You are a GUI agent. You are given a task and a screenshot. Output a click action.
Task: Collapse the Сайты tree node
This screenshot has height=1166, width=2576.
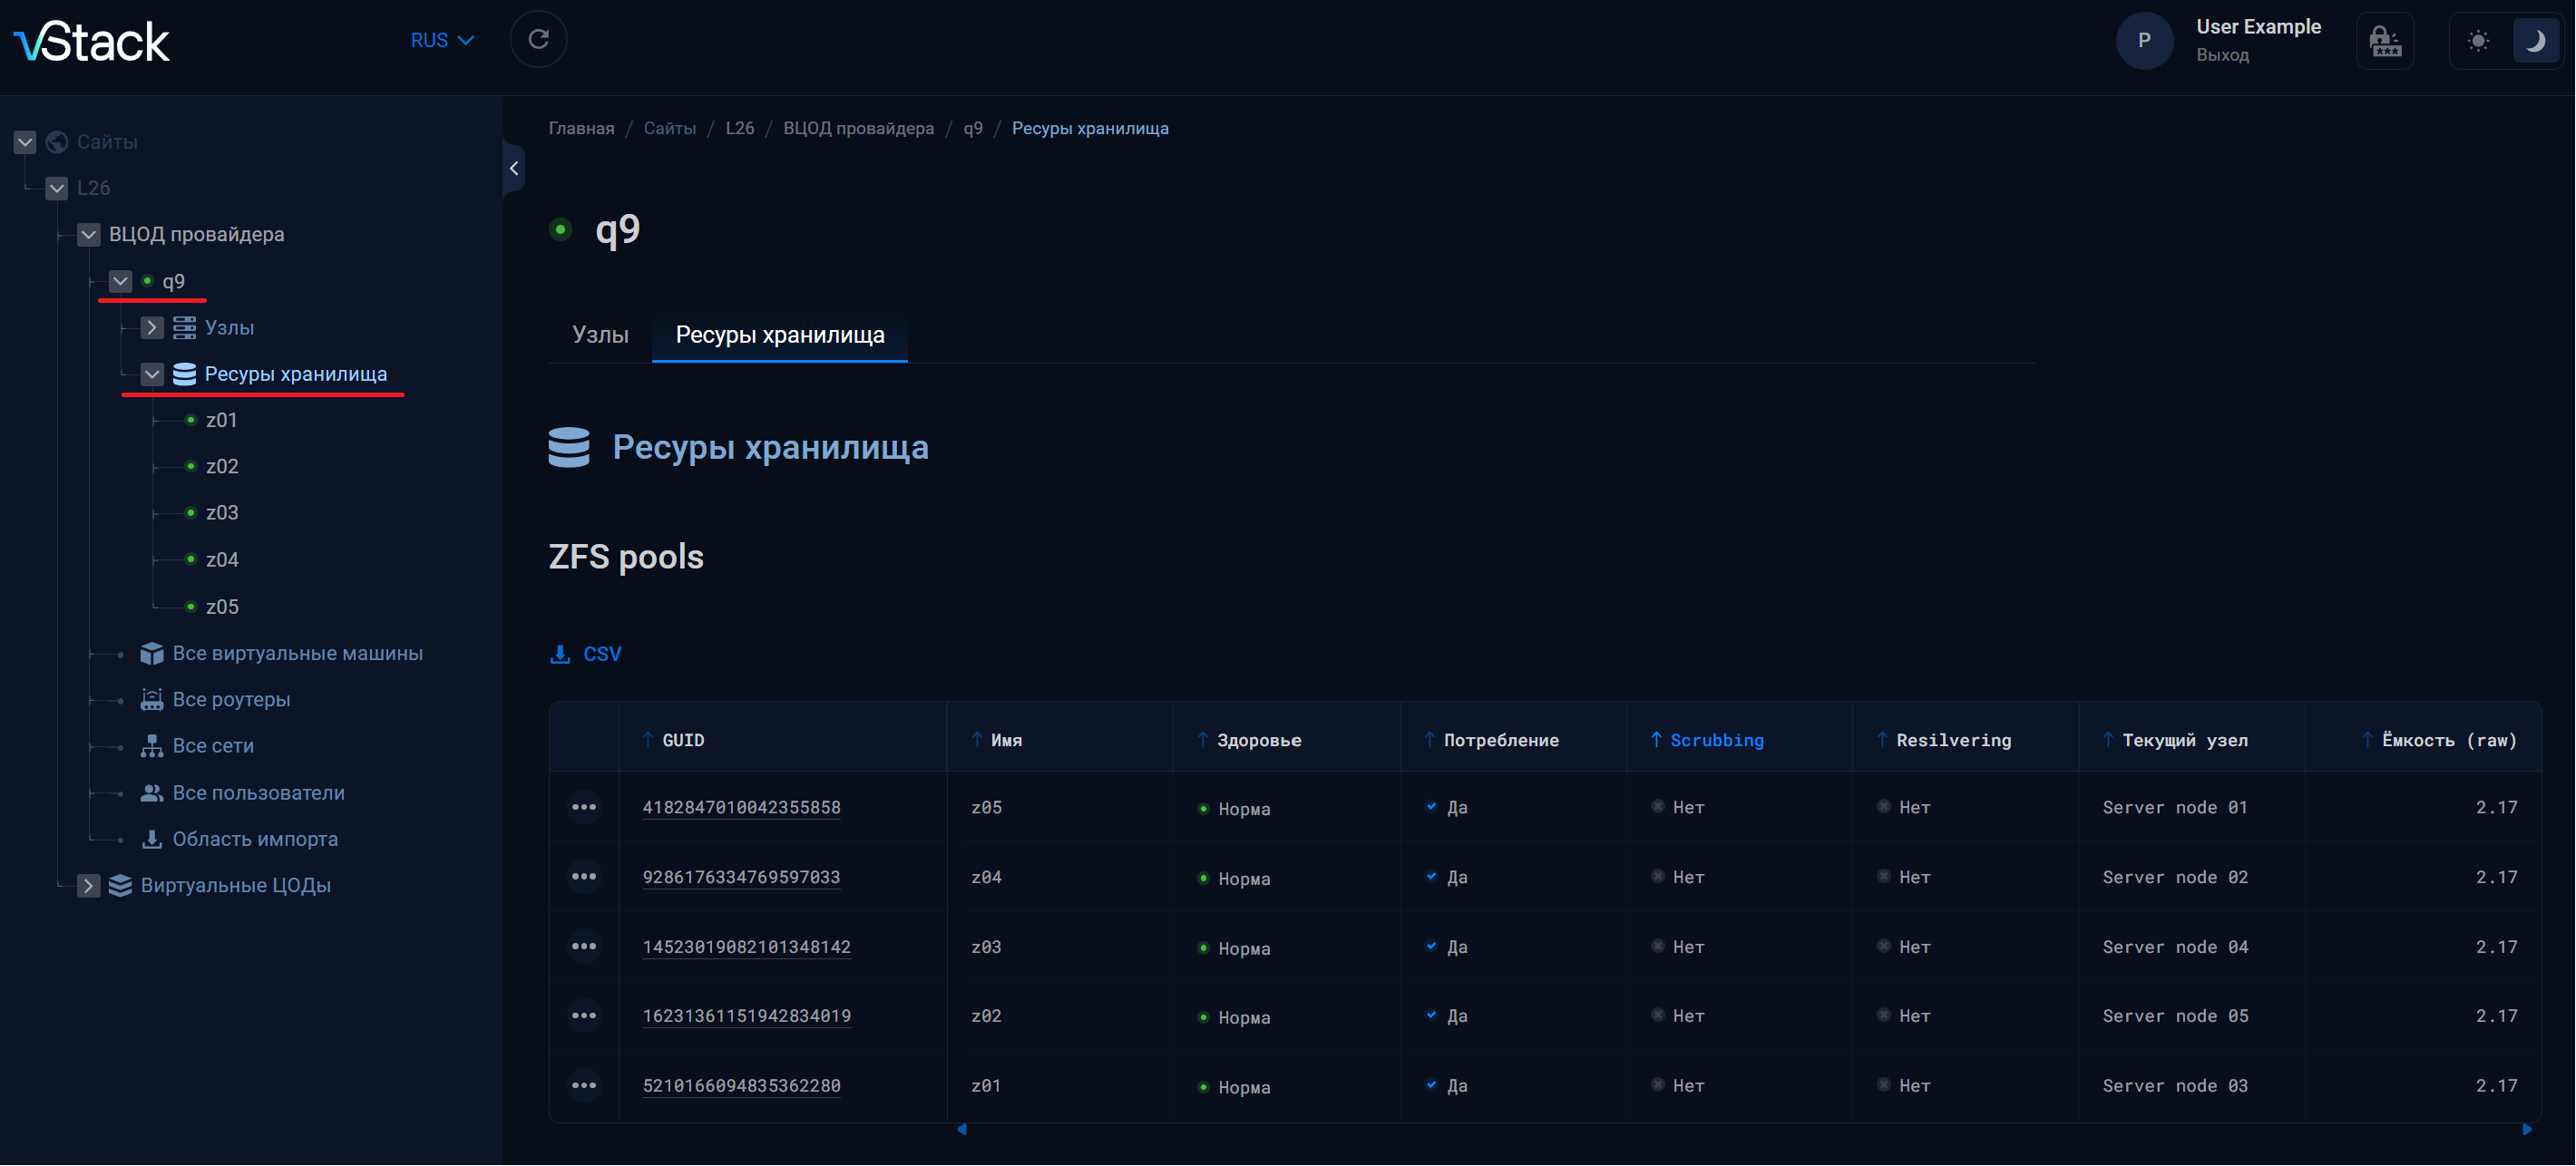[x=25, y=142]
